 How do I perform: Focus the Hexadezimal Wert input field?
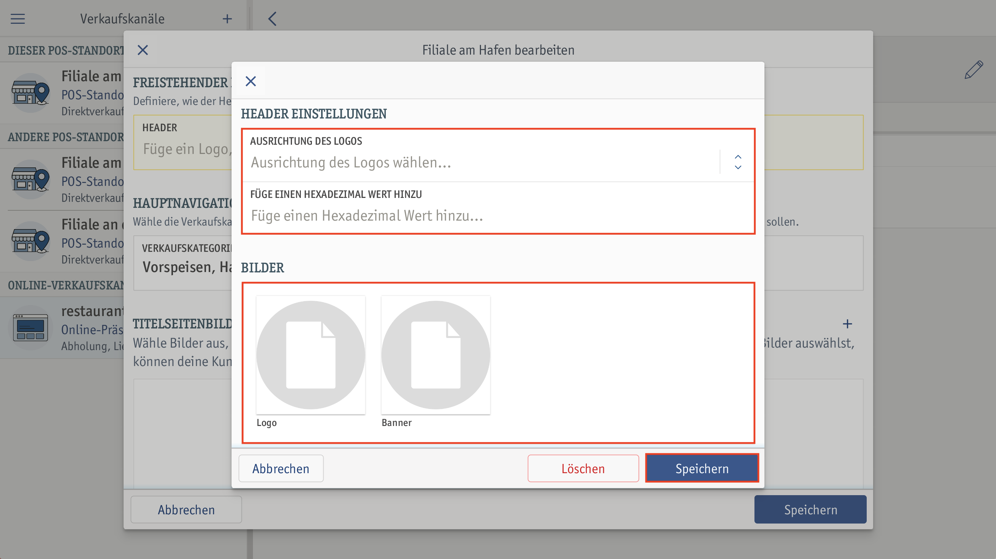498,208
